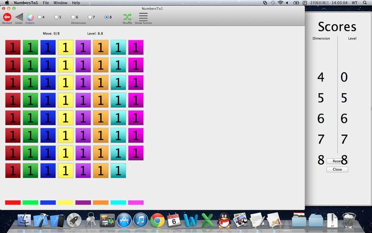The image size is (372, 233).
Task: Select dimension 4 radio button
Action: coord(40,17)
